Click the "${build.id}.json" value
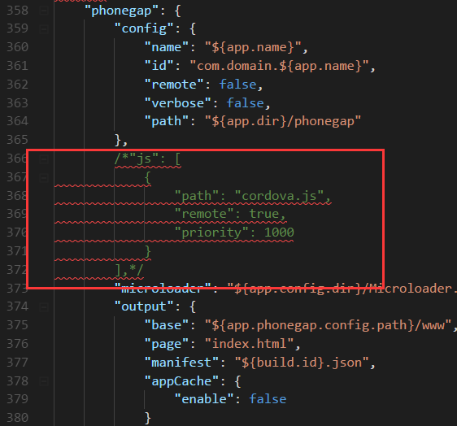Viewport: 457px width, 426px height. point(302,363)
